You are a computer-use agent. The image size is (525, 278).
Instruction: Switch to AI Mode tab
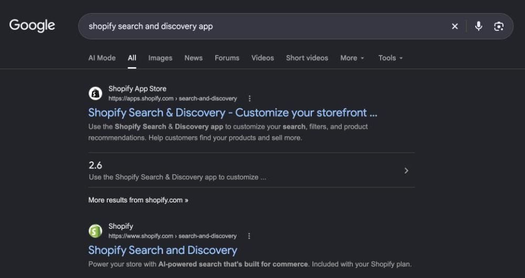102,58
